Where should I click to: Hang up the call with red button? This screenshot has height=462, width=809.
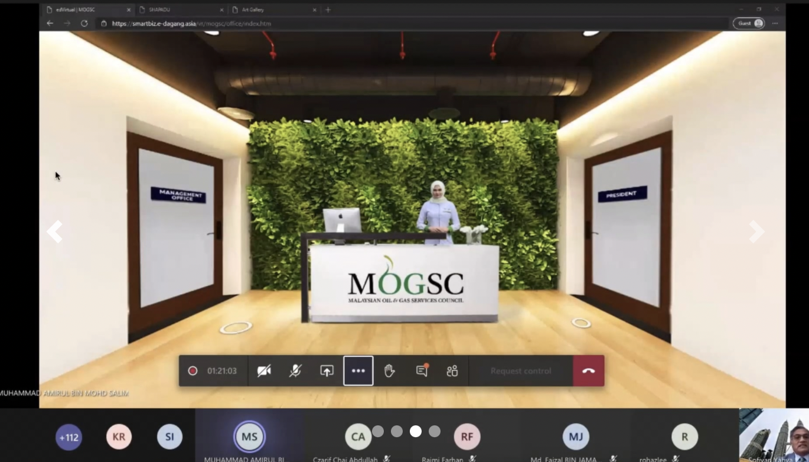coord(588,371)
